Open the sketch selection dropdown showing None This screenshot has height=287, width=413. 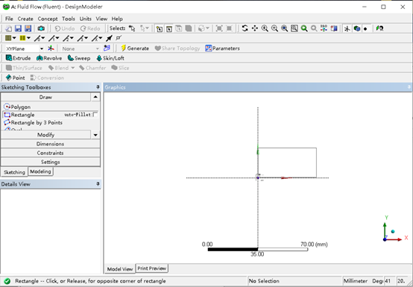tap(80, 48)
